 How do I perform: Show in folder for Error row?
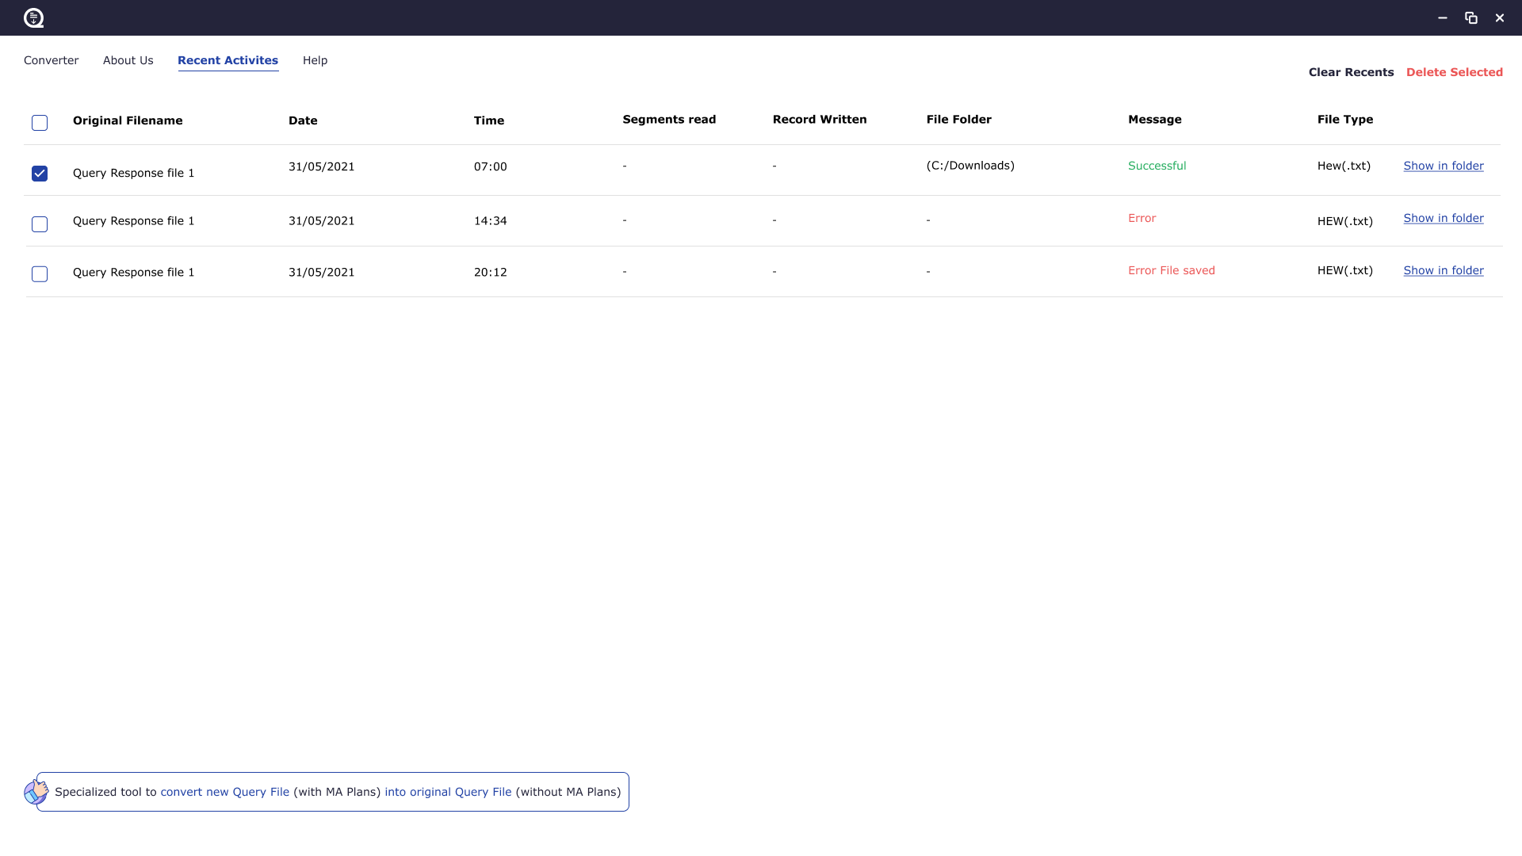[1443, 218]
